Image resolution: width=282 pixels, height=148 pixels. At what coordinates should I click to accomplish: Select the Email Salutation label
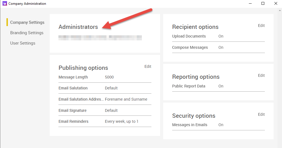[73, 88]
